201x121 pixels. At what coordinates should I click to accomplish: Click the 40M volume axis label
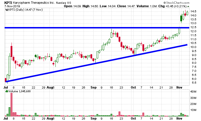(193, 92)
